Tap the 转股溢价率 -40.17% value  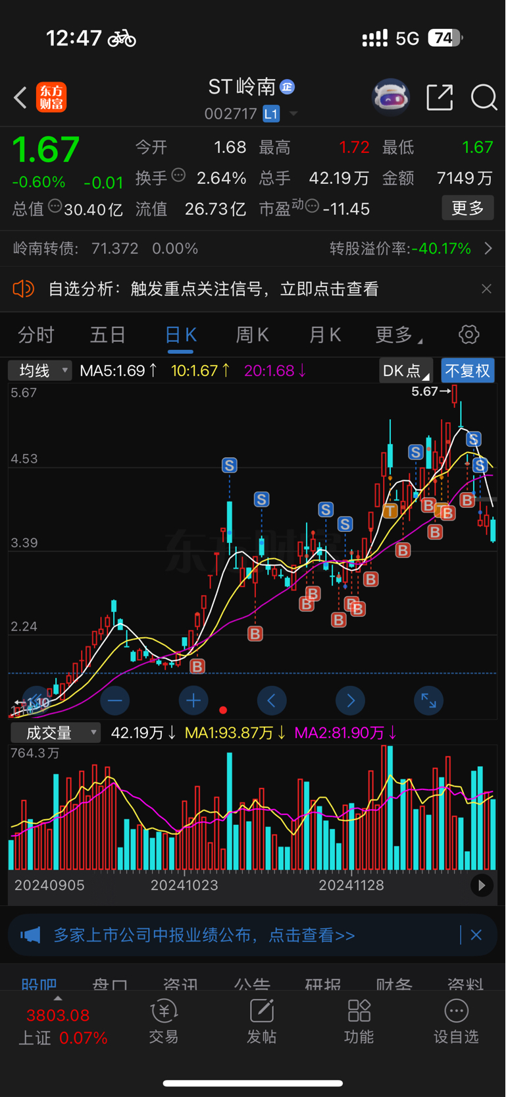pyautogui.click(x=441, y=248)
